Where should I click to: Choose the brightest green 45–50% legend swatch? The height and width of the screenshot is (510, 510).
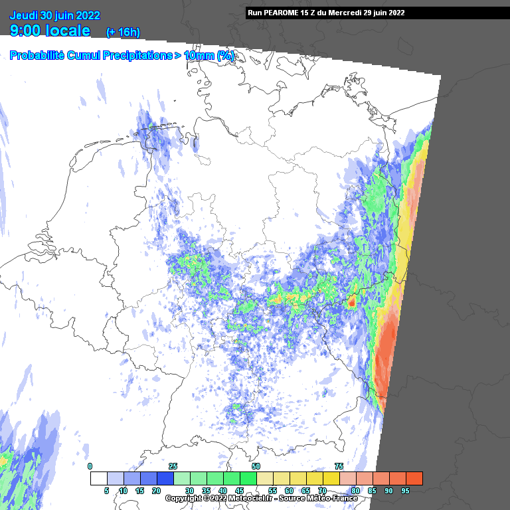(248, 478)
